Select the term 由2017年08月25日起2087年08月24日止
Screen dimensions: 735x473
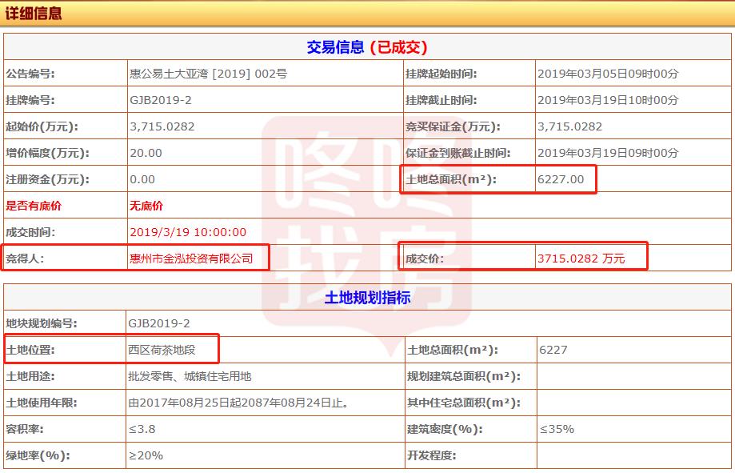(x=238, y=403)
